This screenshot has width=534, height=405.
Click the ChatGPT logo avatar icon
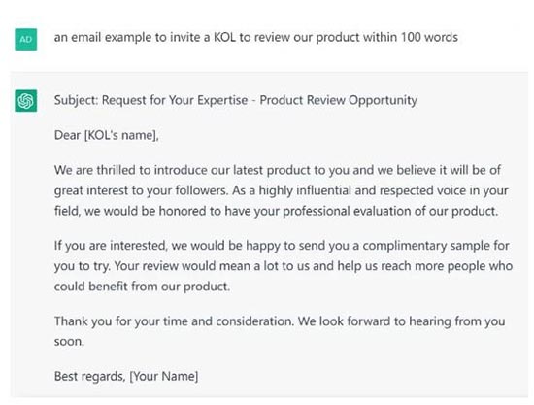[x=26, y=100]
